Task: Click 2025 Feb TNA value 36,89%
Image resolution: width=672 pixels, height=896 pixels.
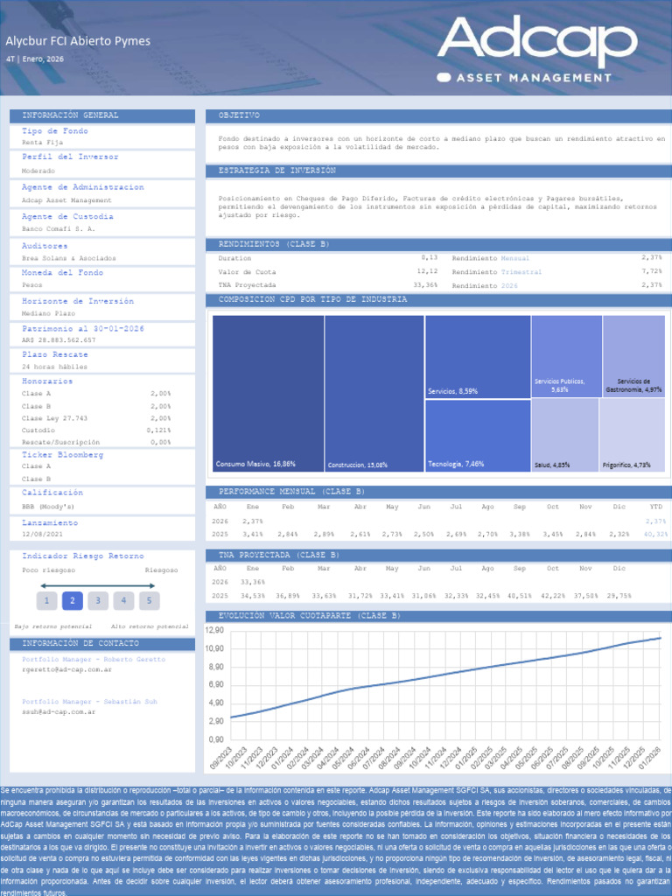Action: (288, 596)
